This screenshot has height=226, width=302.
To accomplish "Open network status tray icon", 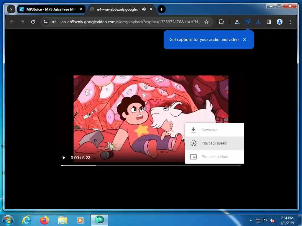I will (x=258, y=220).
